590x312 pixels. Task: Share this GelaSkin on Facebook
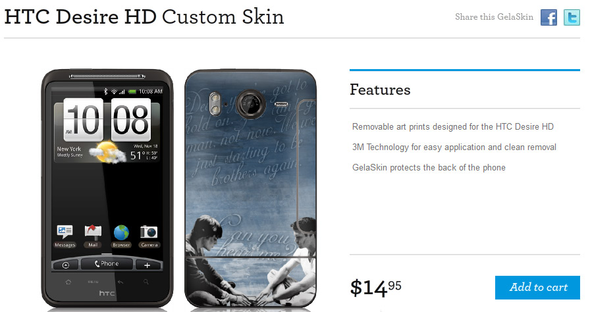coord(549,17)
